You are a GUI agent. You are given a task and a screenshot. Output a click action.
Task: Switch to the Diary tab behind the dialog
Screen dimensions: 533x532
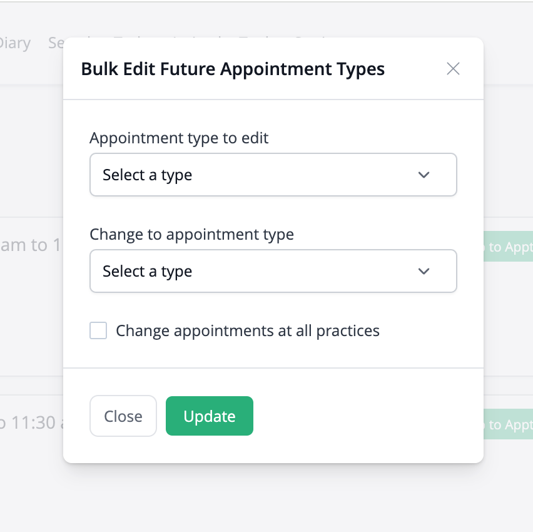(14, 43)
